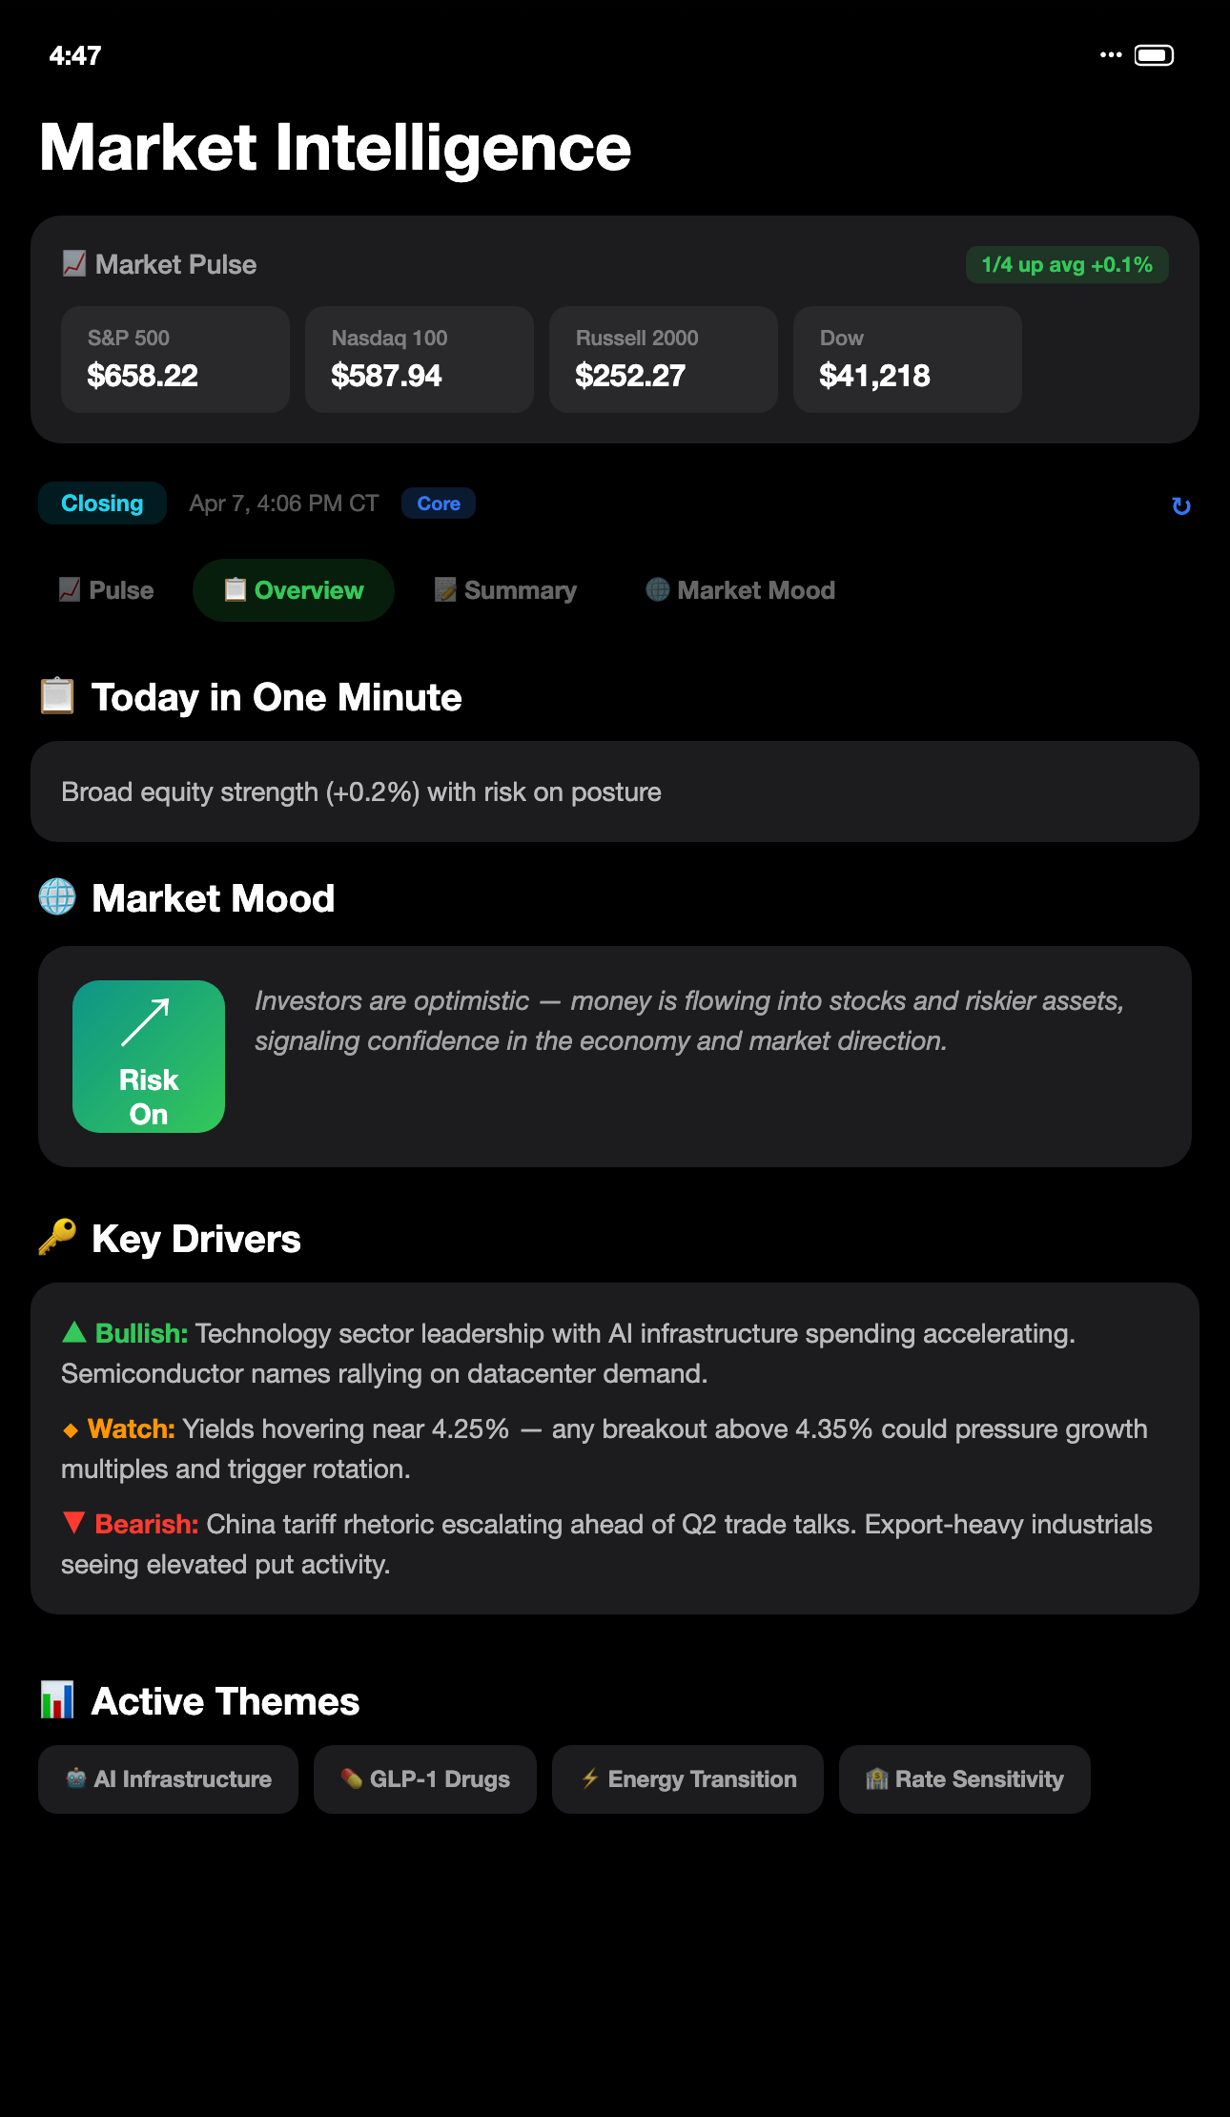Image resolution: width=1230 pixels, height=2117 pixels.
Task: Open the S&P 500 index card
Action: click(x=174, y=359)
